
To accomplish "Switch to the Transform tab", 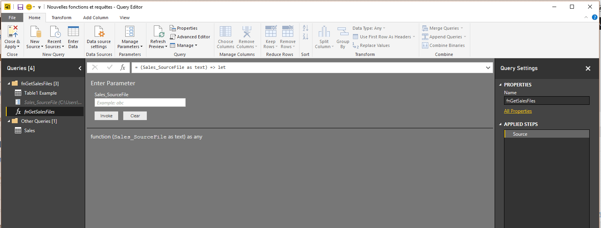I will pyautogui.click(x=61, y=18).
